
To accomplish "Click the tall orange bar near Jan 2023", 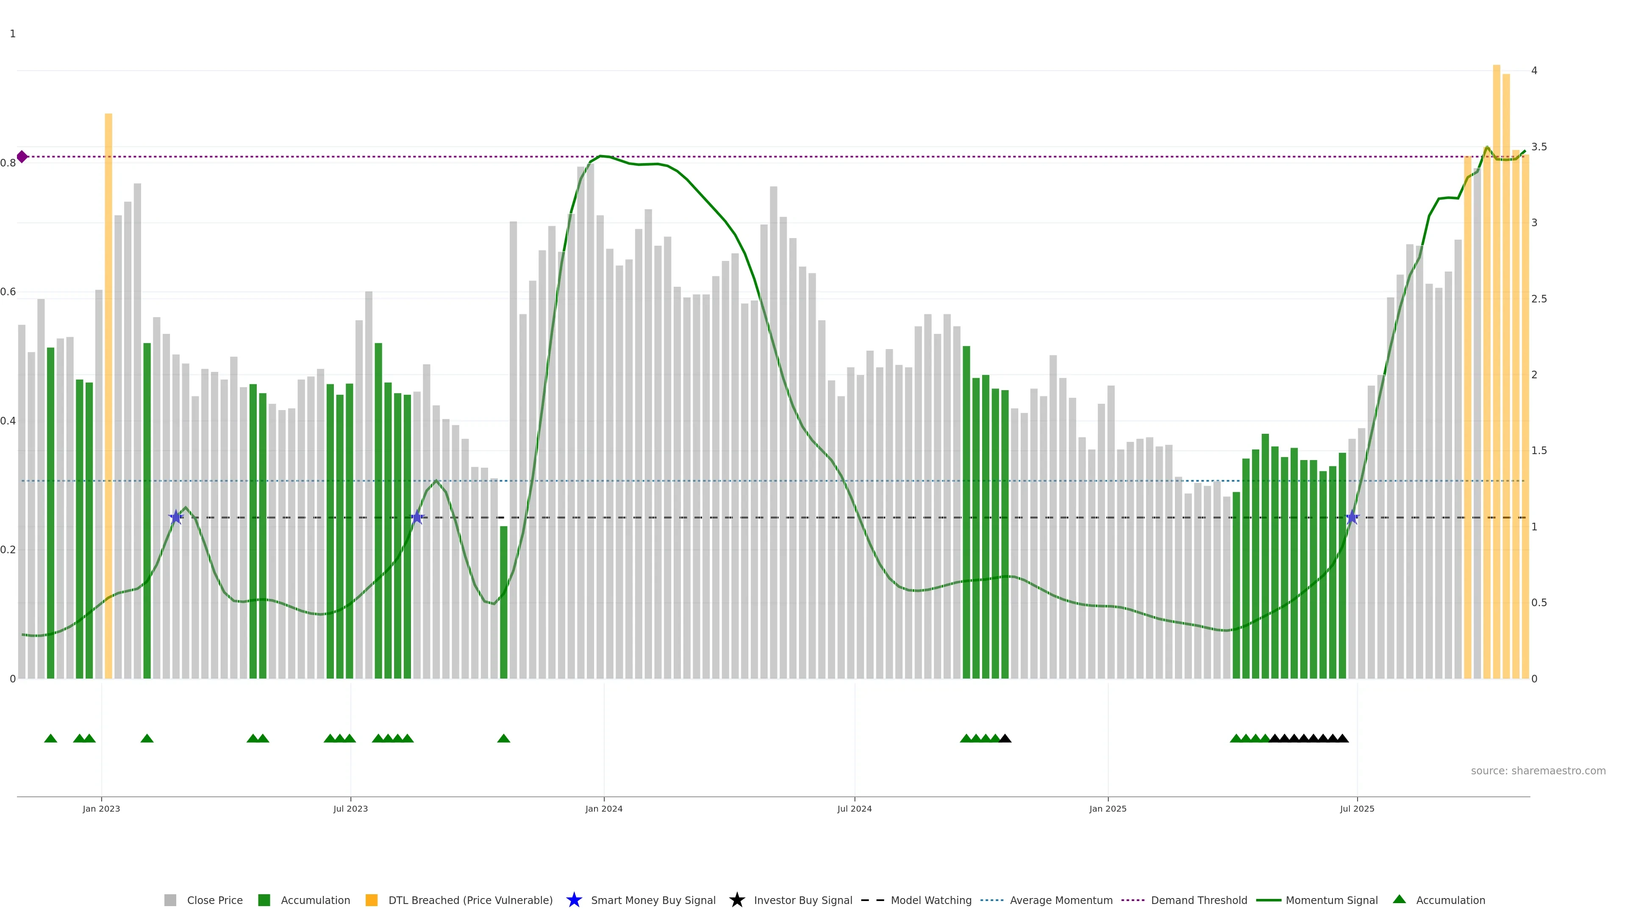I will [x=108, y=379].
